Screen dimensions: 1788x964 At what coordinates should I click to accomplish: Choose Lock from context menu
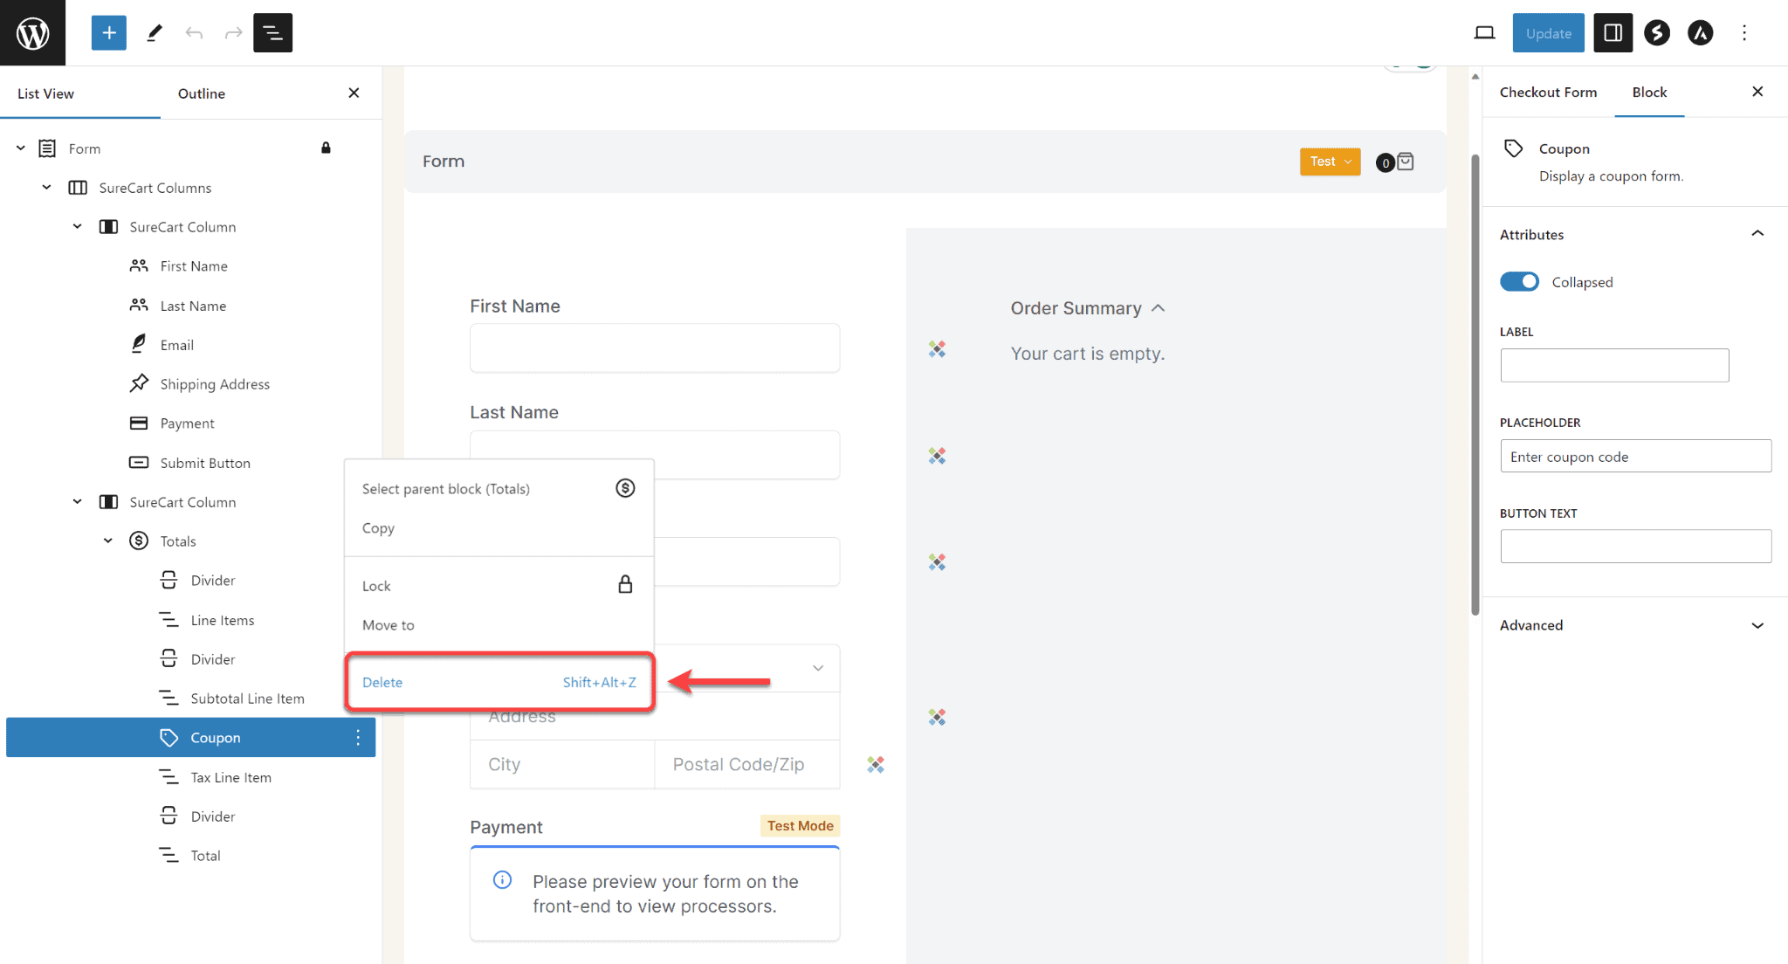(x=499, y=585)
